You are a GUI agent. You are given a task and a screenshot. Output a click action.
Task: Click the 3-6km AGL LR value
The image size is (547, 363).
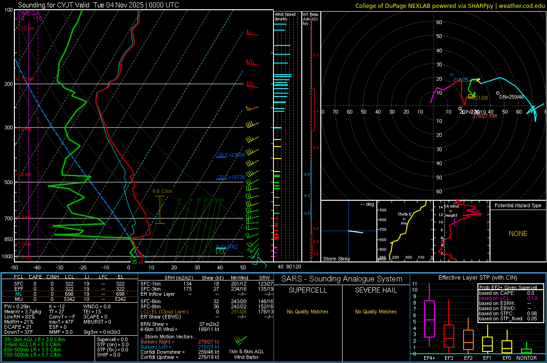[33, 344]
